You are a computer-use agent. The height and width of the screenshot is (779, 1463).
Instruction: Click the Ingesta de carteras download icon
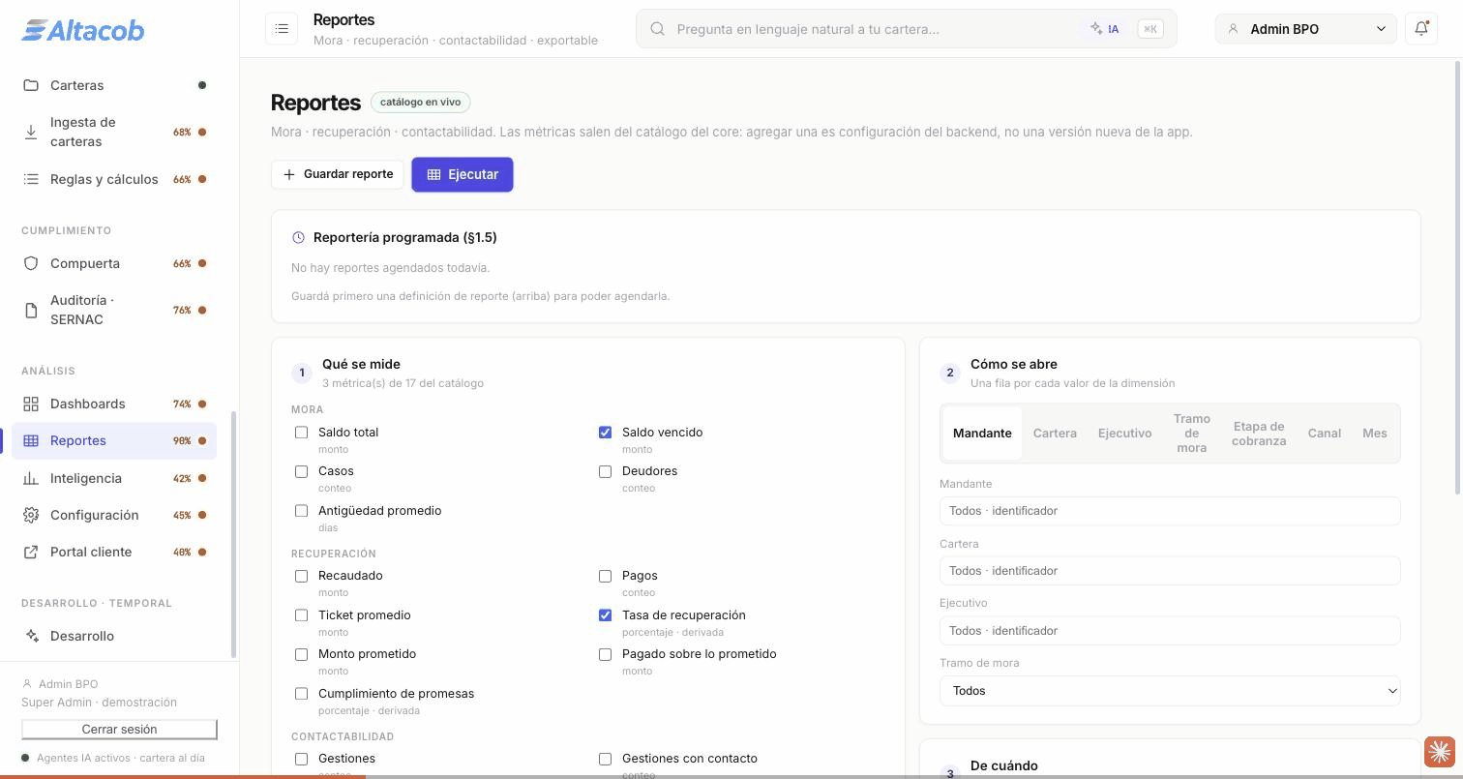[31, 132]
